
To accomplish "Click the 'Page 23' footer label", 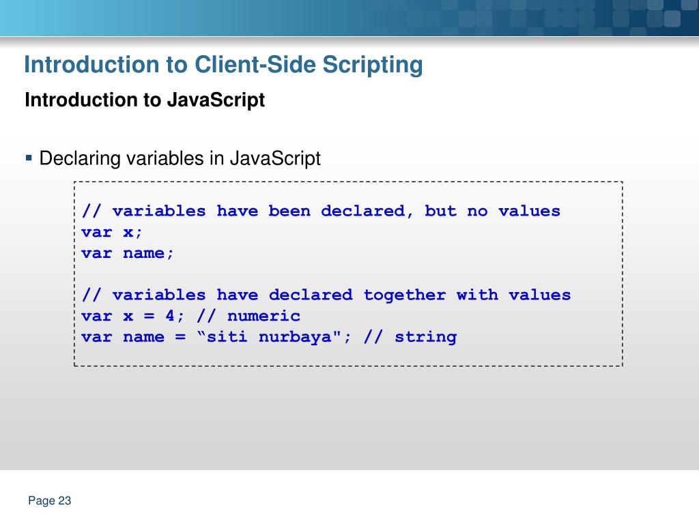I will (x=49, y=501).
